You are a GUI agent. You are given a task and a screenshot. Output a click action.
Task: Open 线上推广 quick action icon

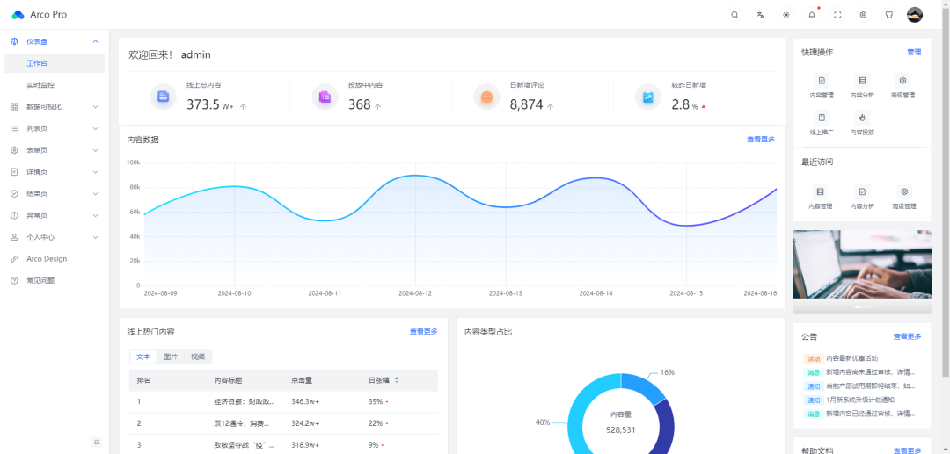point(822,118)
